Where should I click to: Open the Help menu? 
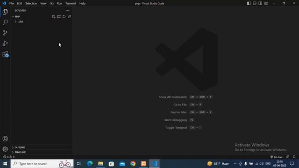82,3
